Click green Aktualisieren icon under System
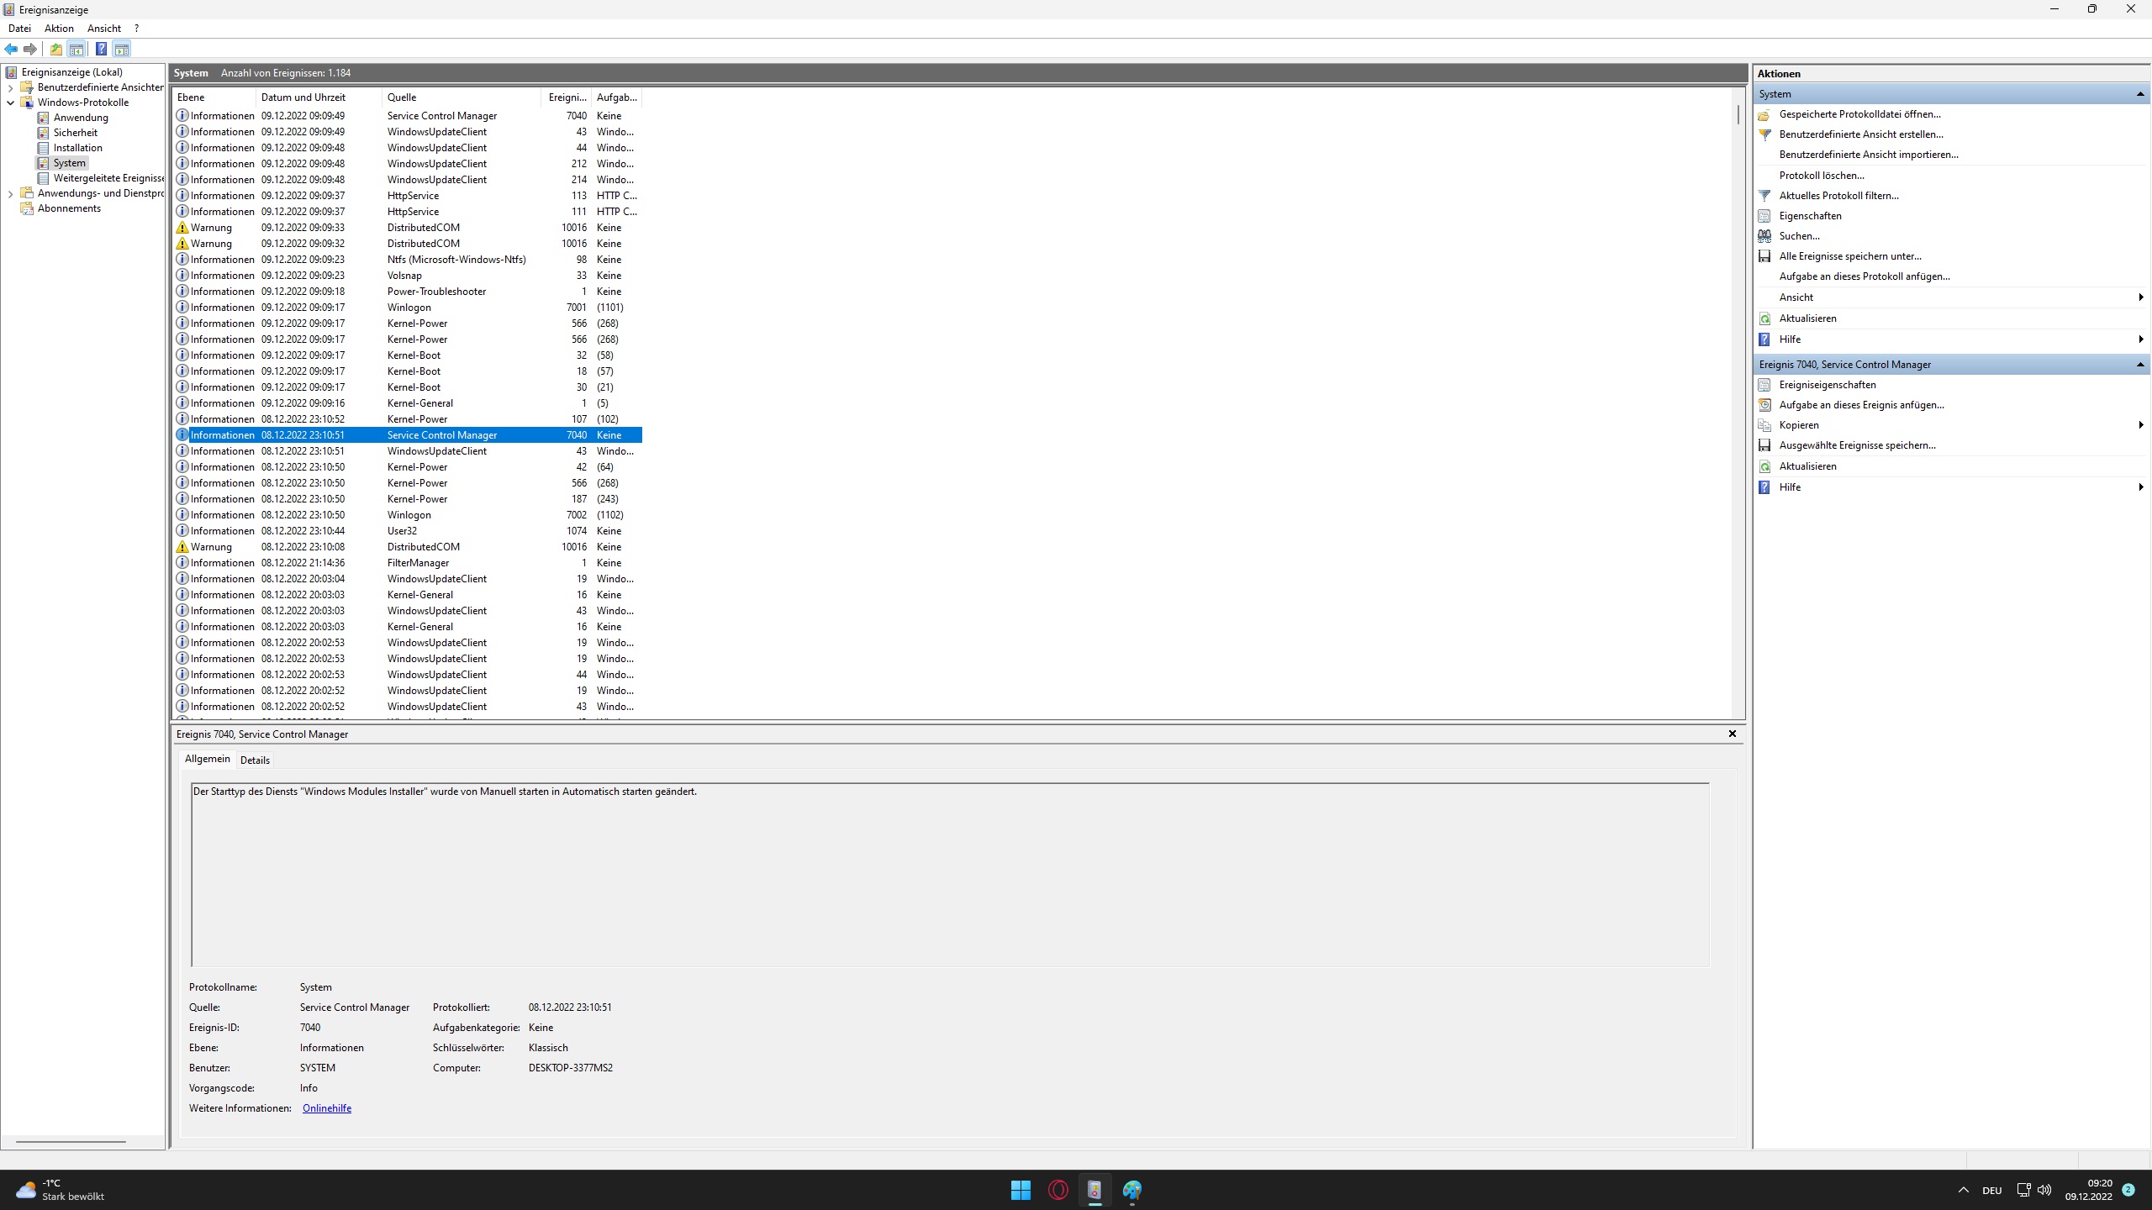This screenshot has width=2152, height=1210. pos(1764,318)
